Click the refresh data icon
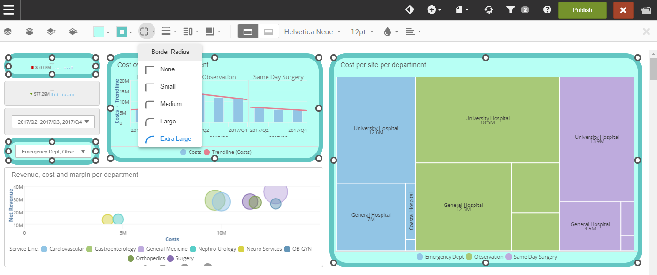Image resolution: width=657 pixels, height=275 pixels. tap(489, 10)
